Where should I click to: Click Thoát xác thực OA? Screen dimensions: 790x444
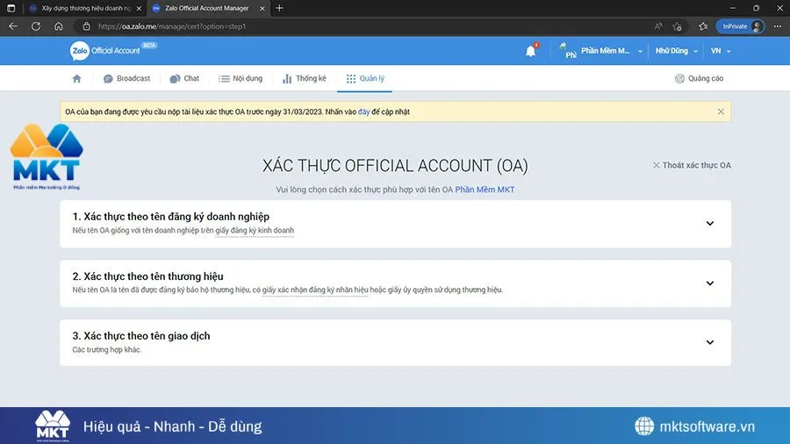pos(692,165)
